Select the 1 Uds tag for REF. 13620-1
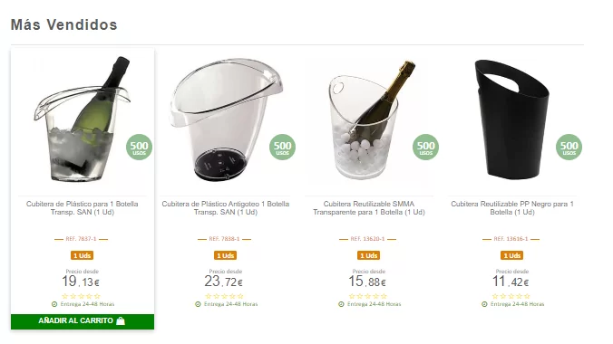Image resolution: width=613 pixels, height=344 pixels. click(369, 256)
